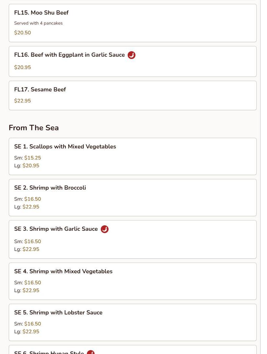Click small $16.50 price for Shrimp with Broccoli
Screen dimensions: 267x354
pyautogui.click(x=32, y=199)
